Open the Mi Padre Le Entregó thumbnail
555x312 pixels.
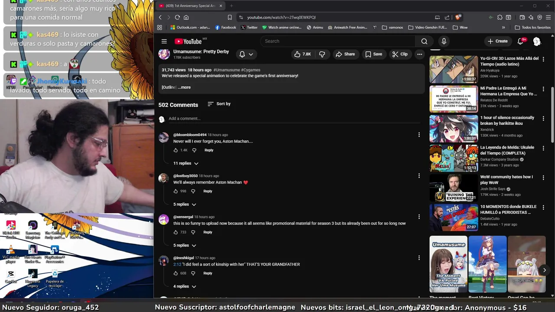coord(454,99)
